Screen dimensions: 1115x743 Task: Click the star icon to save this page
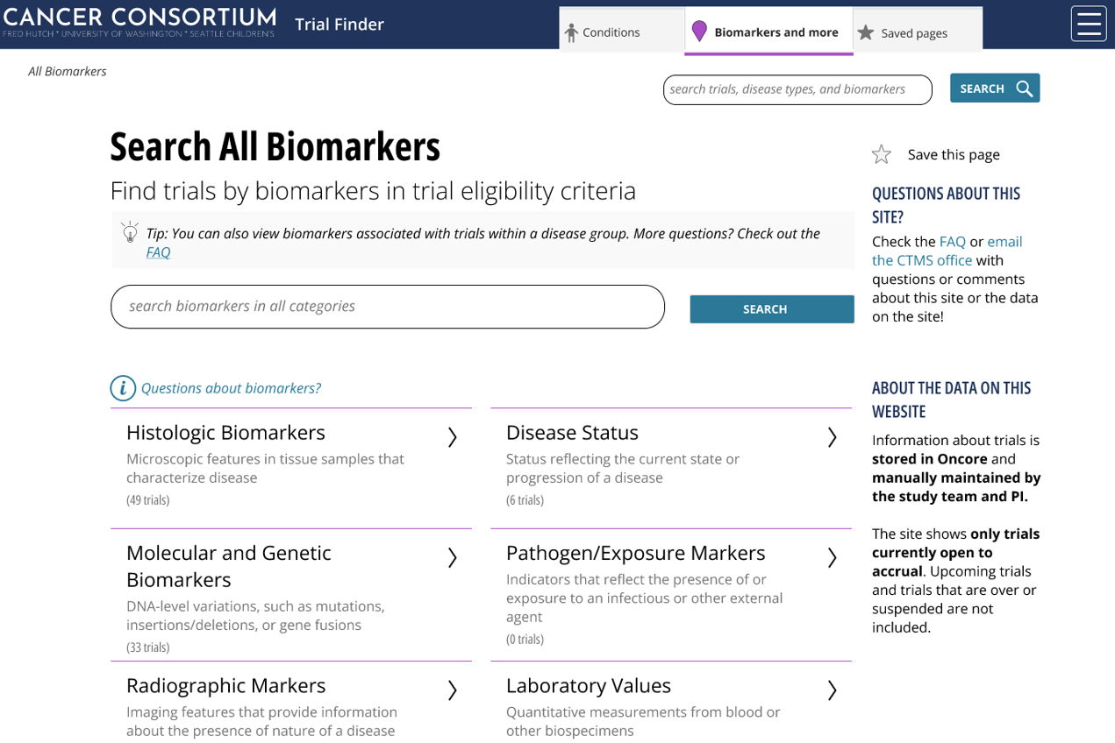[x=881, y=155]
